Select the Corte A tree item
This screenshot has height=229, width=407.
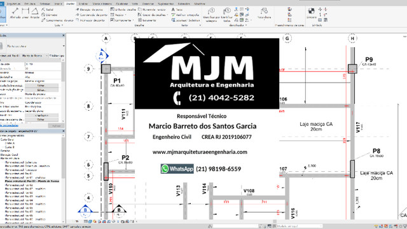[x=10, y=143]
